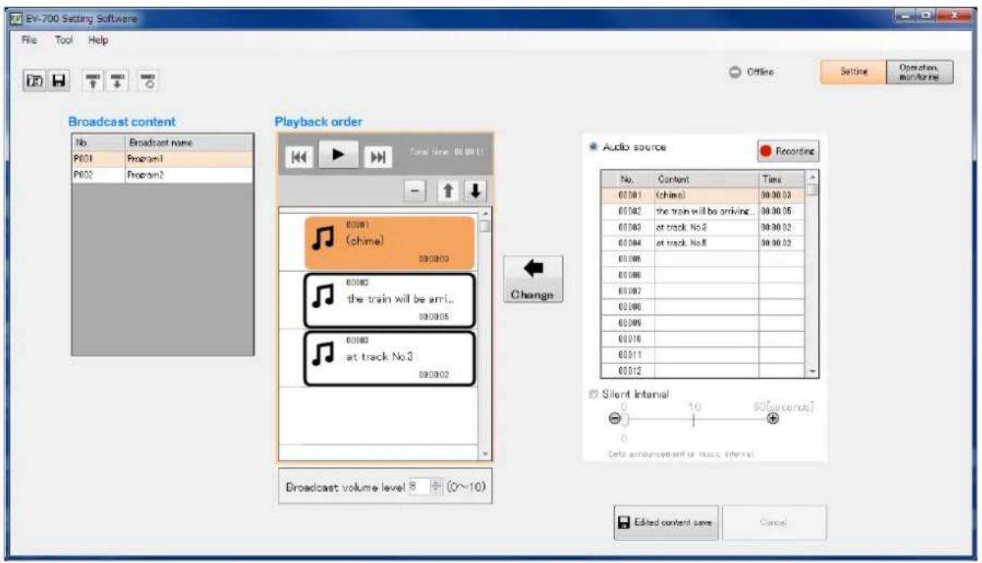The height and width of the screenshot is (563, 982).
Task: Close the EV-700 Setting Software window
Action: pos(954,15)
